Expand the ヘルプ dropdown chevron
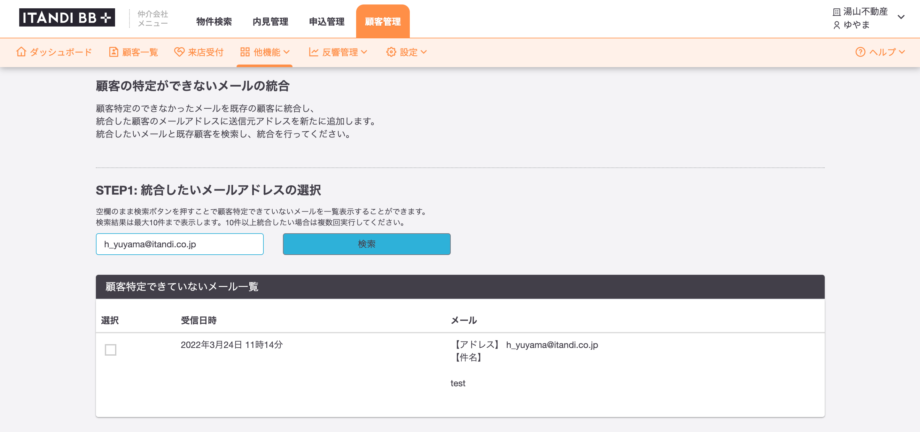Viewport: 920px width, 432px height. point(902,52)
